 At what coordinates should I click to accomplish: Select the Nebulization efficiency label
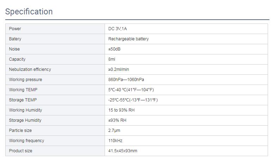[x=30, y=69]
